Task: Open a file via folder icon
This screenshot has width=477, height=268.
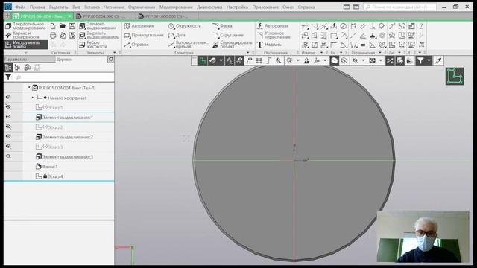Action: [x=63, y=26]
